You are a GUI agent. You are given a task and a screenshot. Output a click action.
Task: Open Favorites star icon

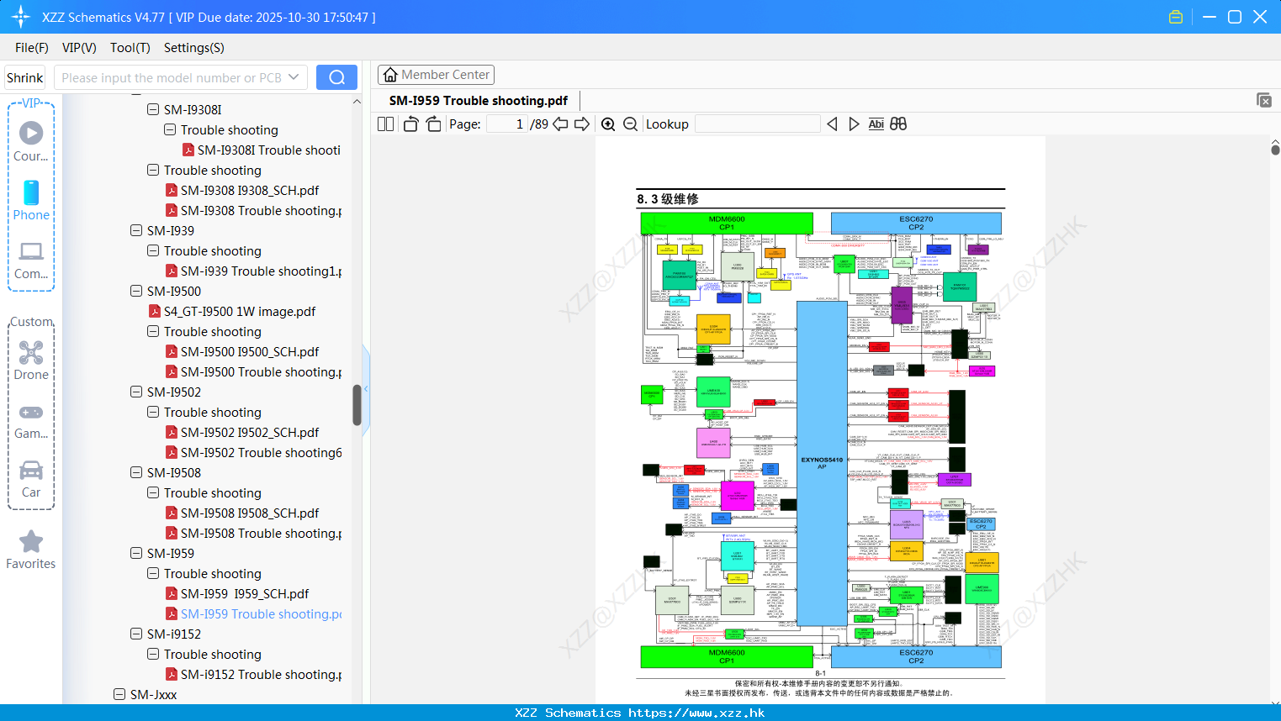(x=31, y=541)
